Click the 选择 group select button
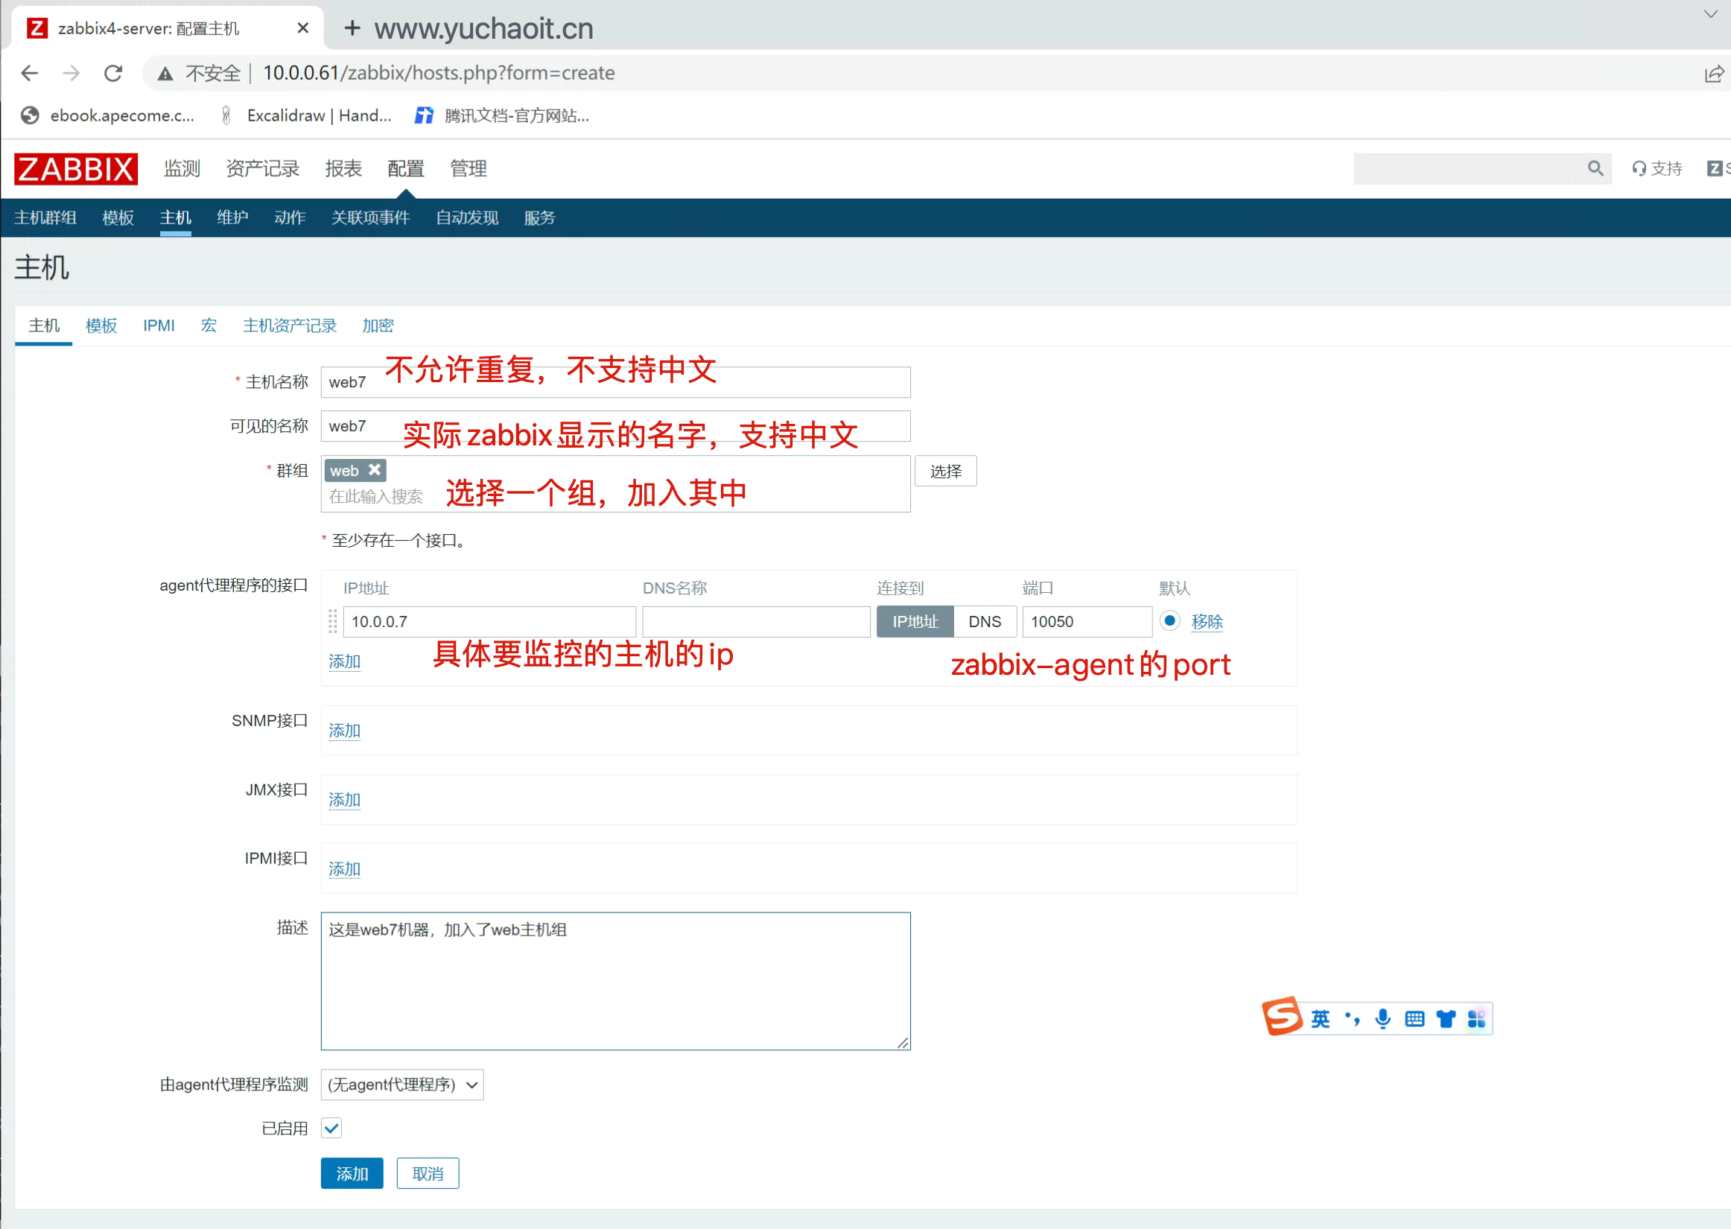This screenshot has height=1229, width=1731. (x=945, y=471)
